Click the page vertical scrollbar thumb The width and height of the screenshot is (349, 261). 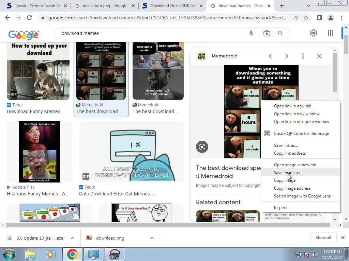click(346, 44)
